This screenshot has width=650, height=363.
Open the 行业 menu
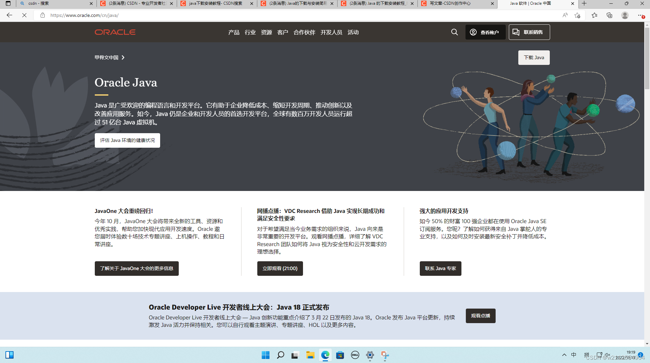(x=250, y=32)
